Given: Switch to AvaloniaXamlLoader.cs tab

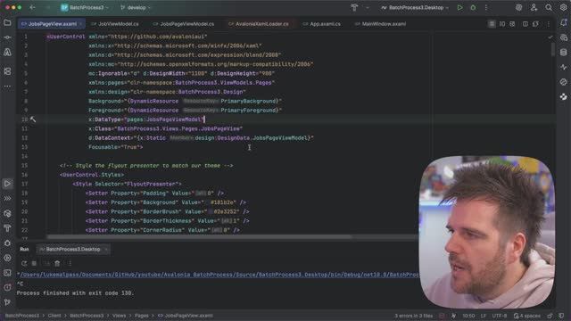Looking at the screenshot, I should point(259,24).
